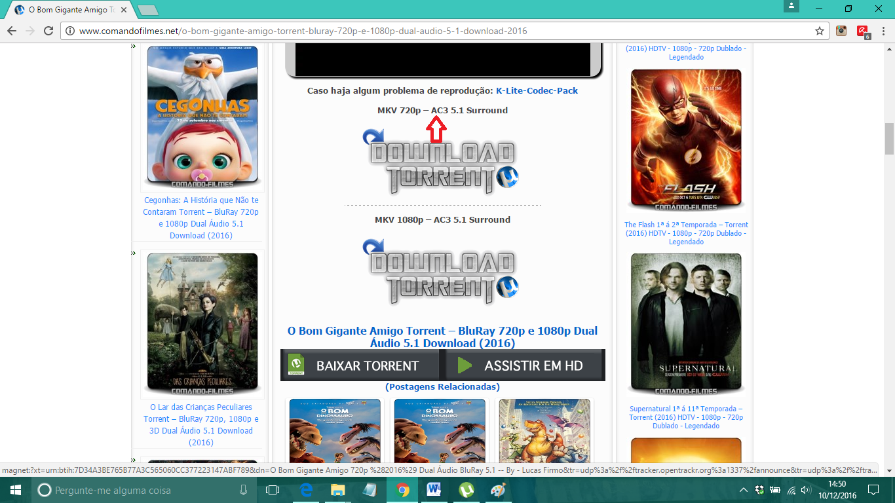Open The Flash 1ª á 2ª Temporada link
The height and width of the screenshot is (503, 895).
coord(685,224)
